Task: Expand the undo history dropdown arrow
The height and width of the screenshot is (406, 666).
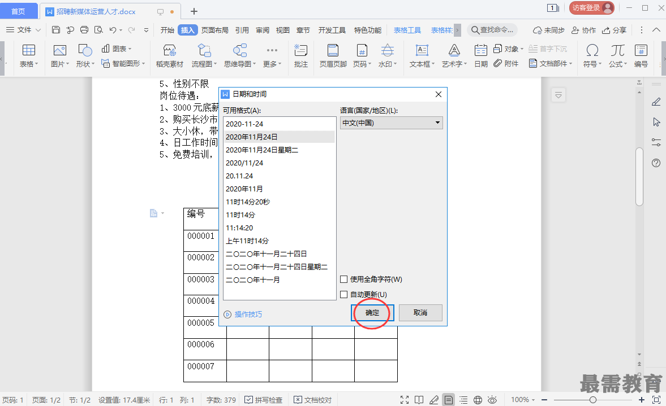Action: pos(121,30)
